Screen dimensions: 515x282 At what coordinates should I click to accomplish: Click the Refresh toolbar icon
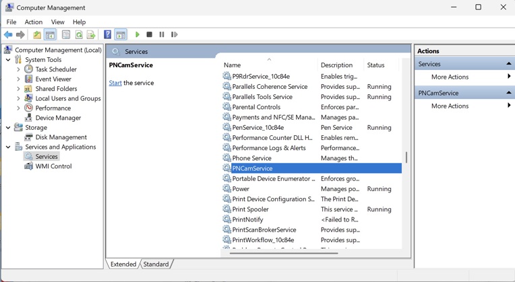pyautogui.click(x=79, y=34)
